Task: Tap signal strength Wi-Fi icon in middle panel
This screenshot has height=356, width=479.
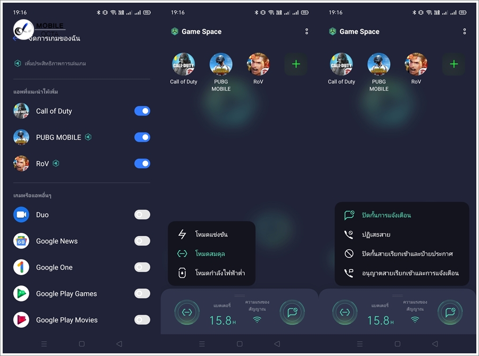Action: coord(257,320)
